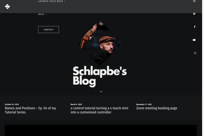Open the YouTube channel icon
This screenshot has width=204, height=136.
click(x=194, y=40)
